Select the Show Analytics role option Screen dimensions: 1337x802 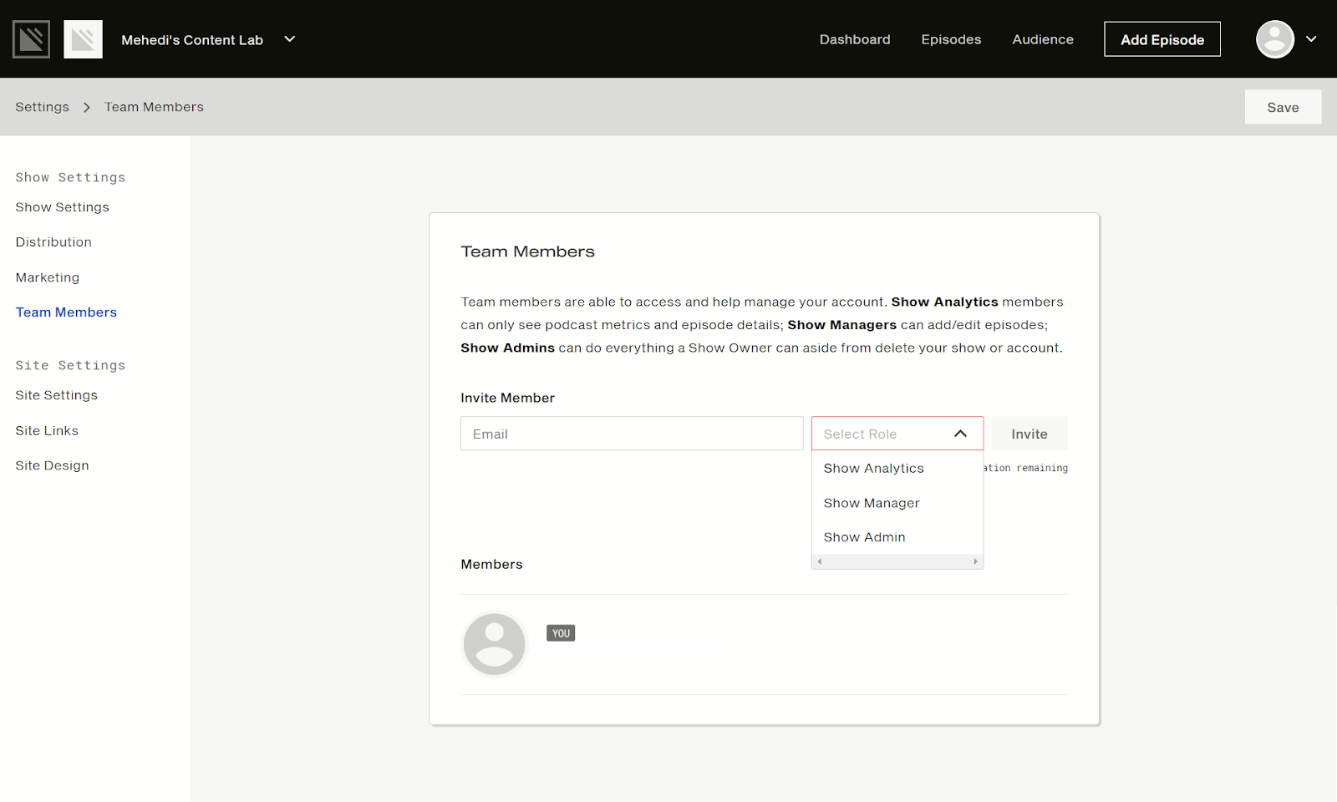(873, 468)
